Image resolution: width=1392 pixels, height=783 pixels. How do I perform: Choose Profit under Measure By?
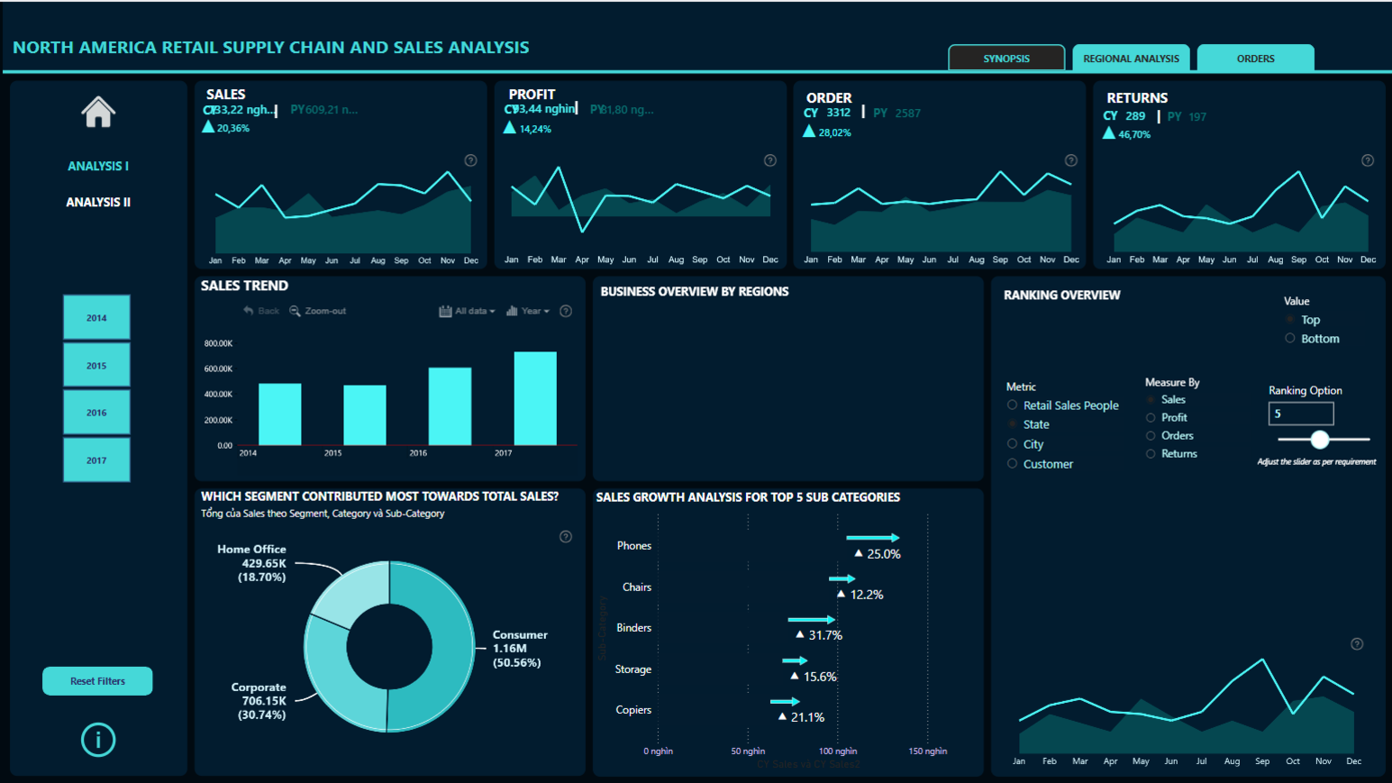click(1151, 418)
